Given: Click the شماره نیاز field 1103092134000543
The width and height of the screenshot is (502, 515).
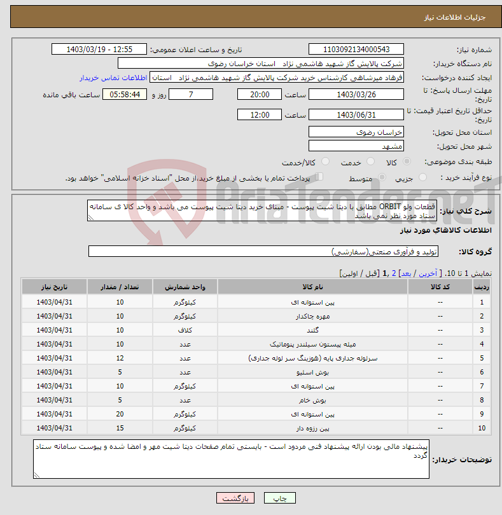Looking at the screenshot, I should pos(356,49).
